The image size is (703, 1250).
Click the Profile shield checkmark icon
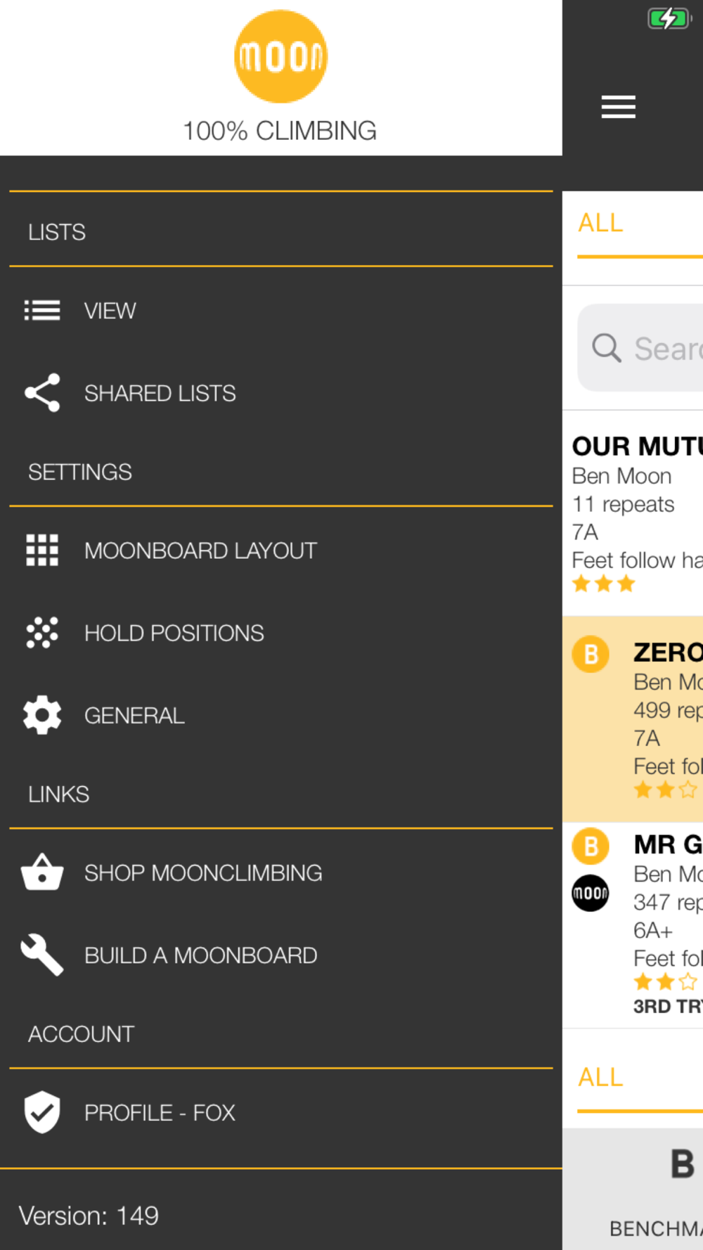(42, 1112)
